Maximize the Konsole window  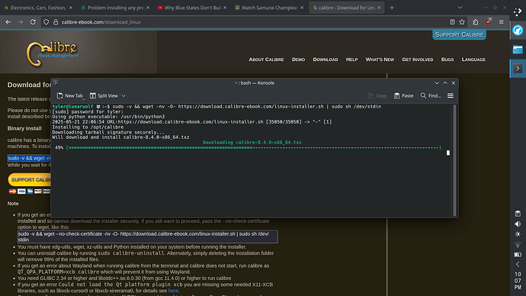pos(445,83)
